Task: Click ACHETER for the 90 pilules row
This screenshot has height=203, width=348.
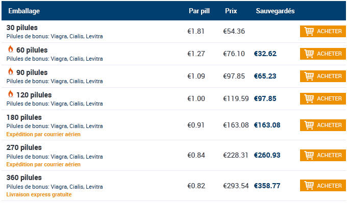Action: tap(322, 76)
